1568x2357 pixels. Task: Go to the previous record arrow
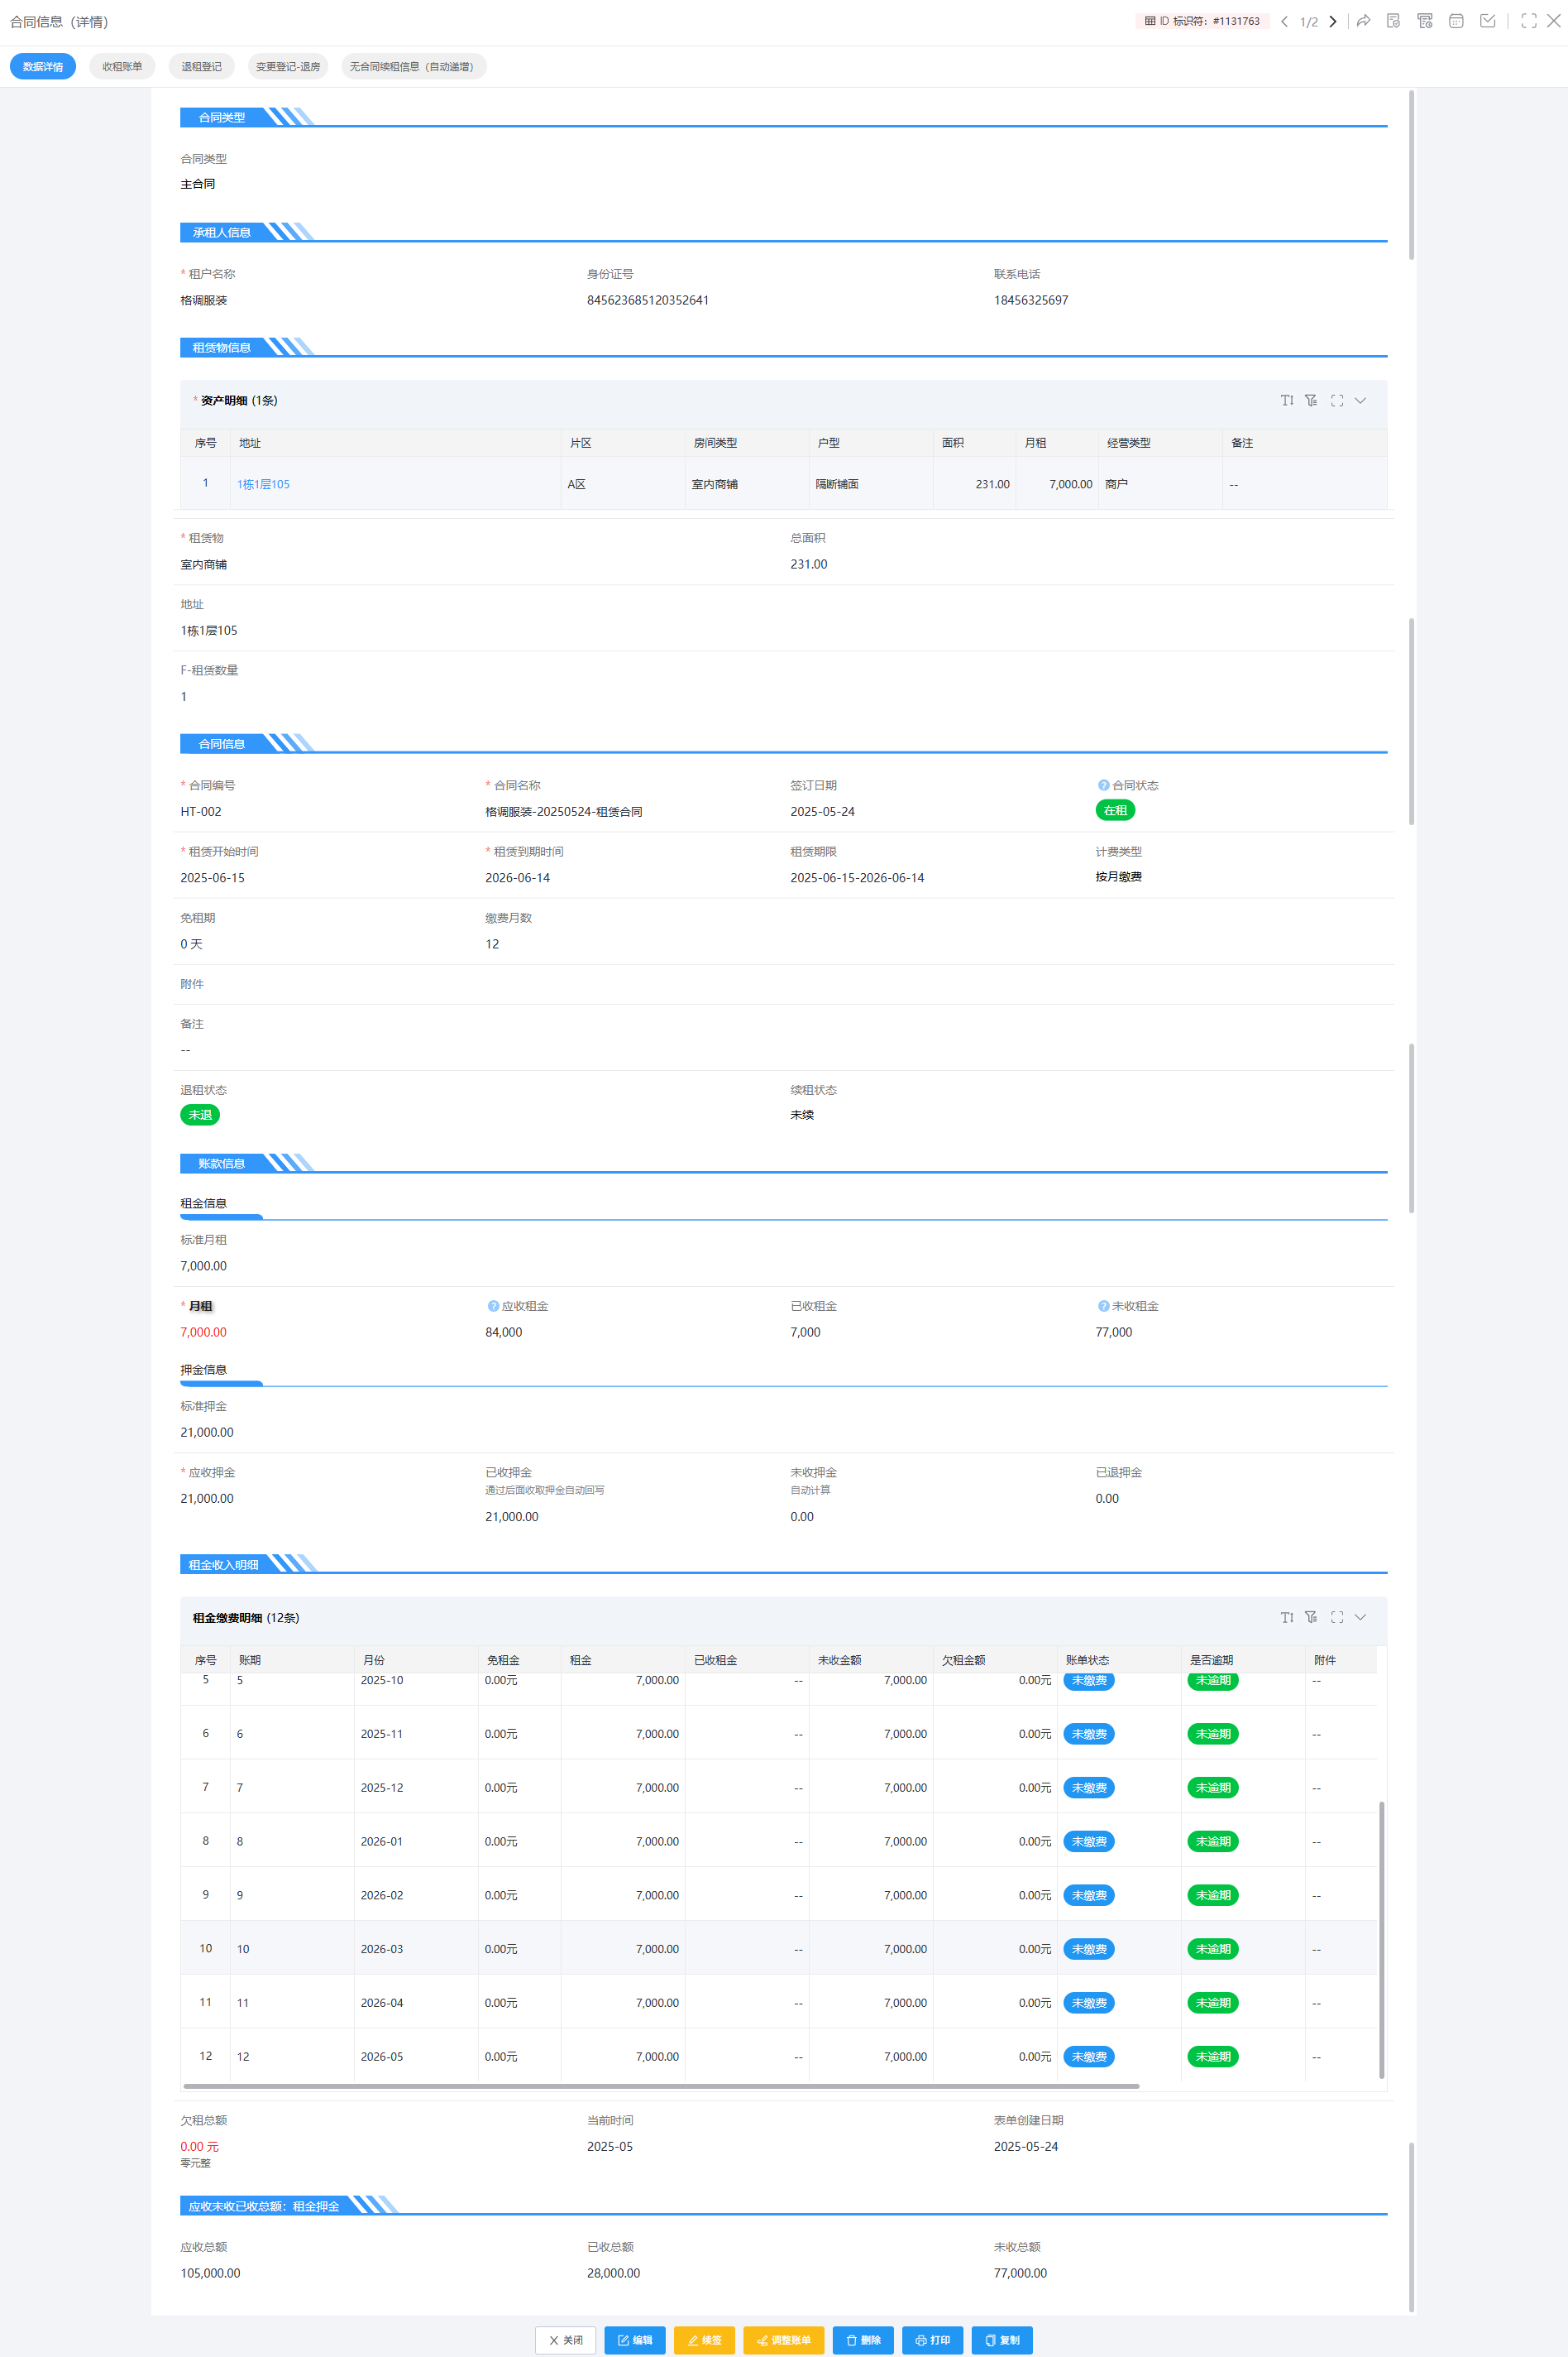(x=1285, y=21)
